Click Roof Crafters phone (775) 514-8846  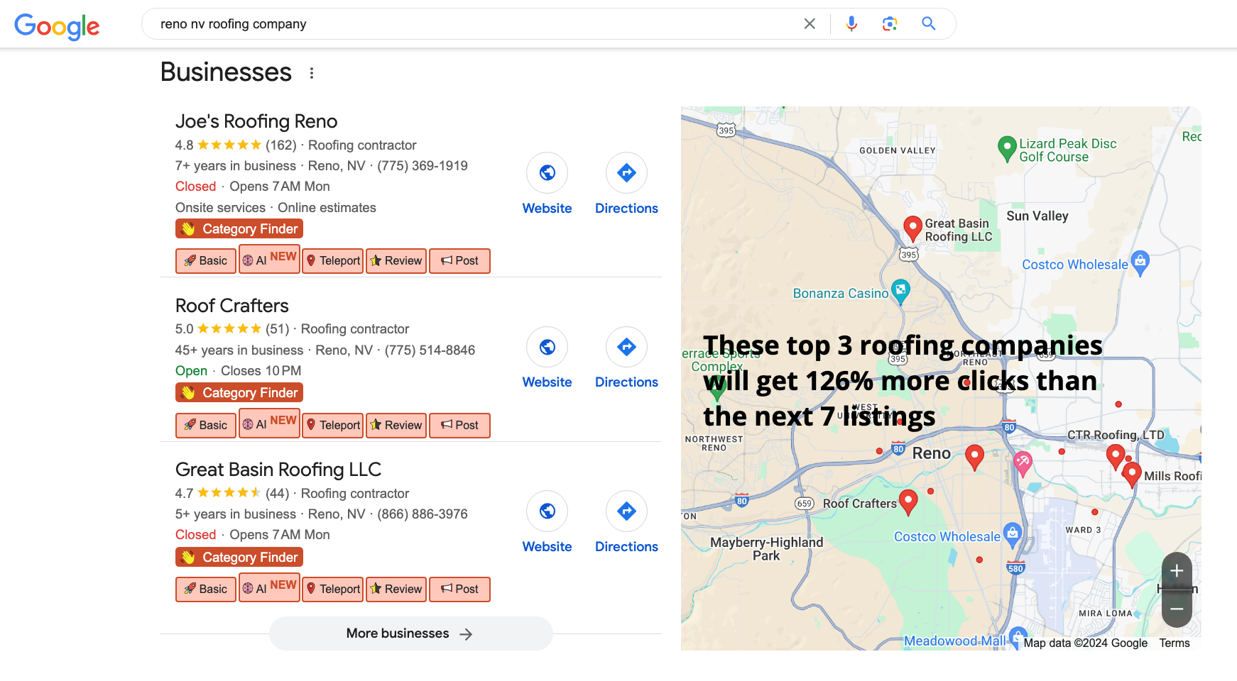[430, 350]
